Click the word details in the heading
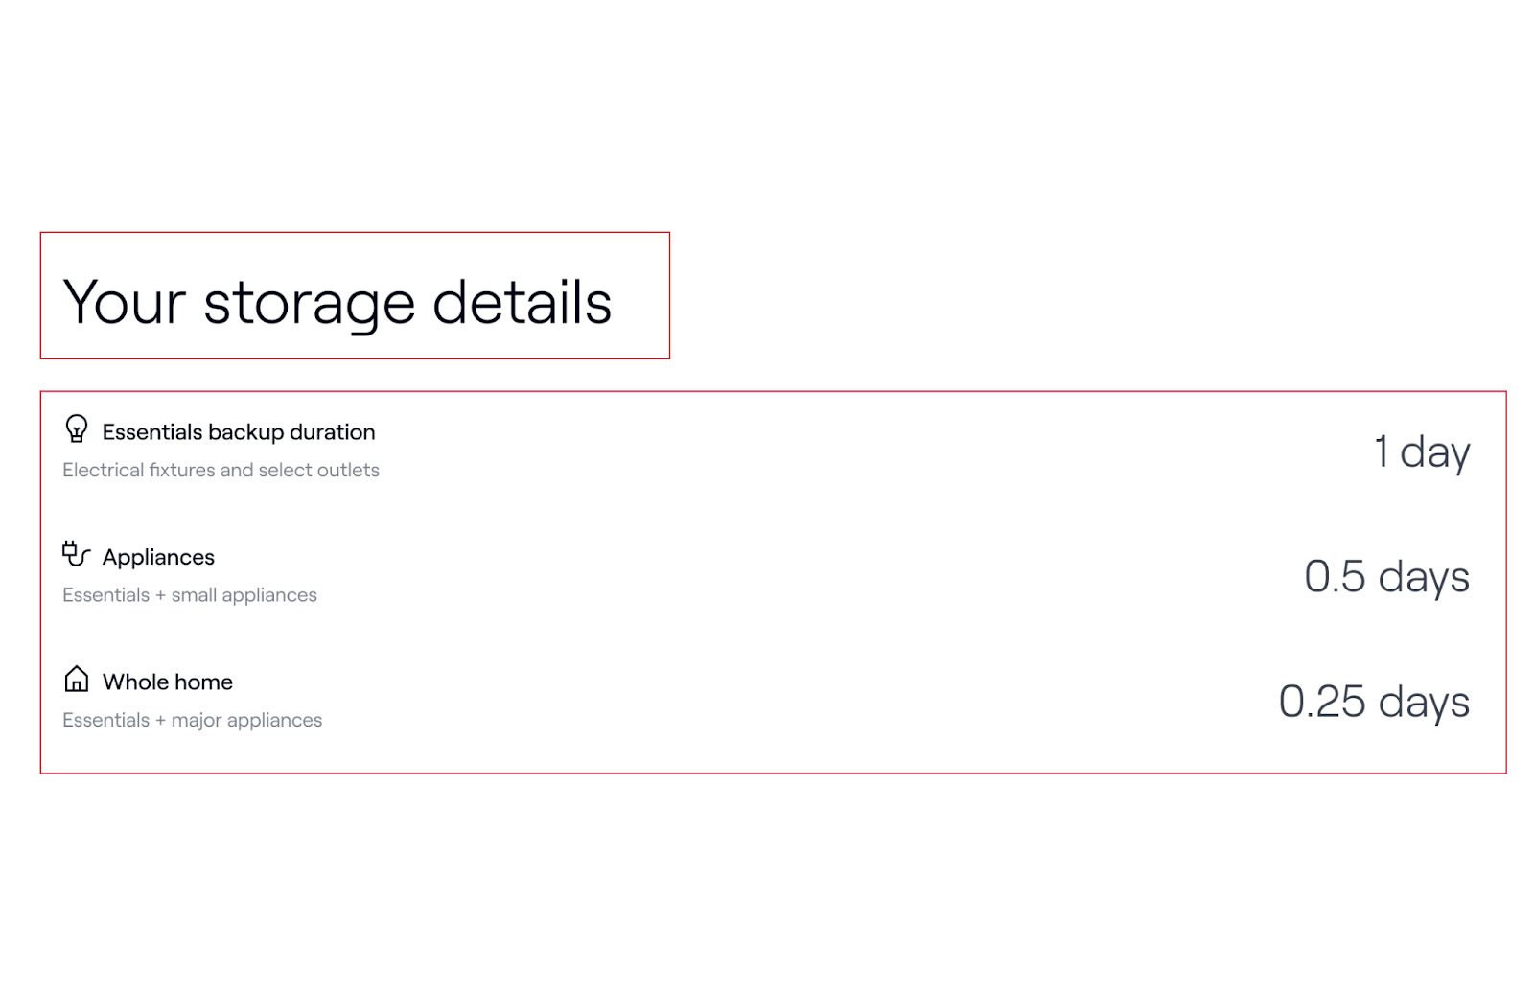Image resolution: width=1534 pixels, height=994 pixels. (523, 301)
